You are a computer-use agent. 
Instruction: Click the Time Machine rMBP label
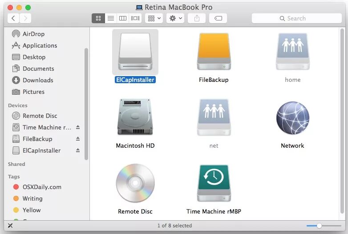coord(214,212)
